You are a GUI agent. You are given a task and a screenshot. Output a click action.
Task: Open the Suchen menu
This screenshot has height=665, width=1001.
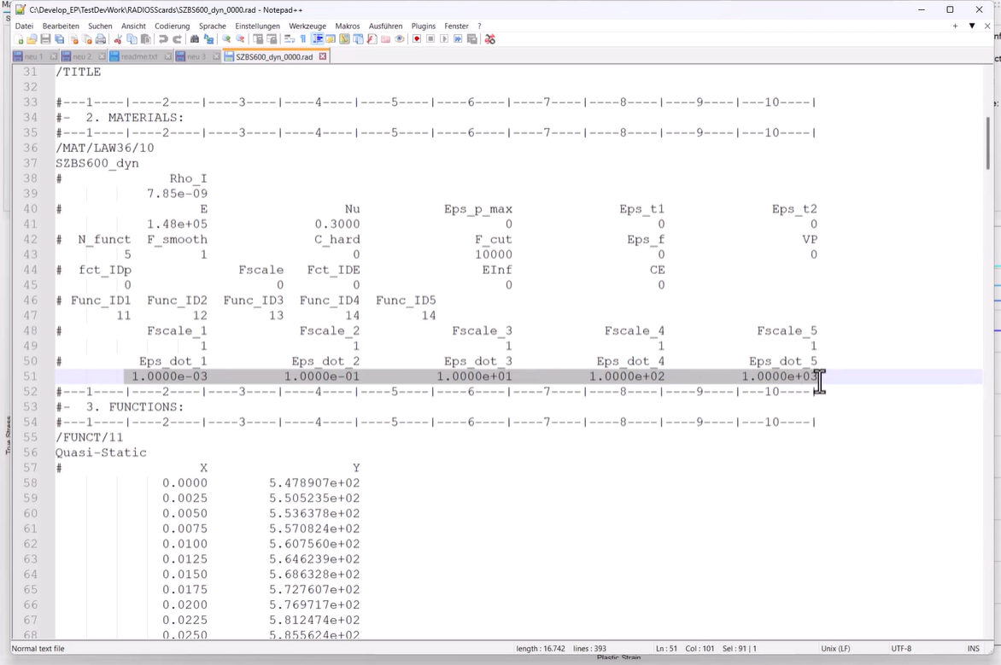[x=100, y=26]
